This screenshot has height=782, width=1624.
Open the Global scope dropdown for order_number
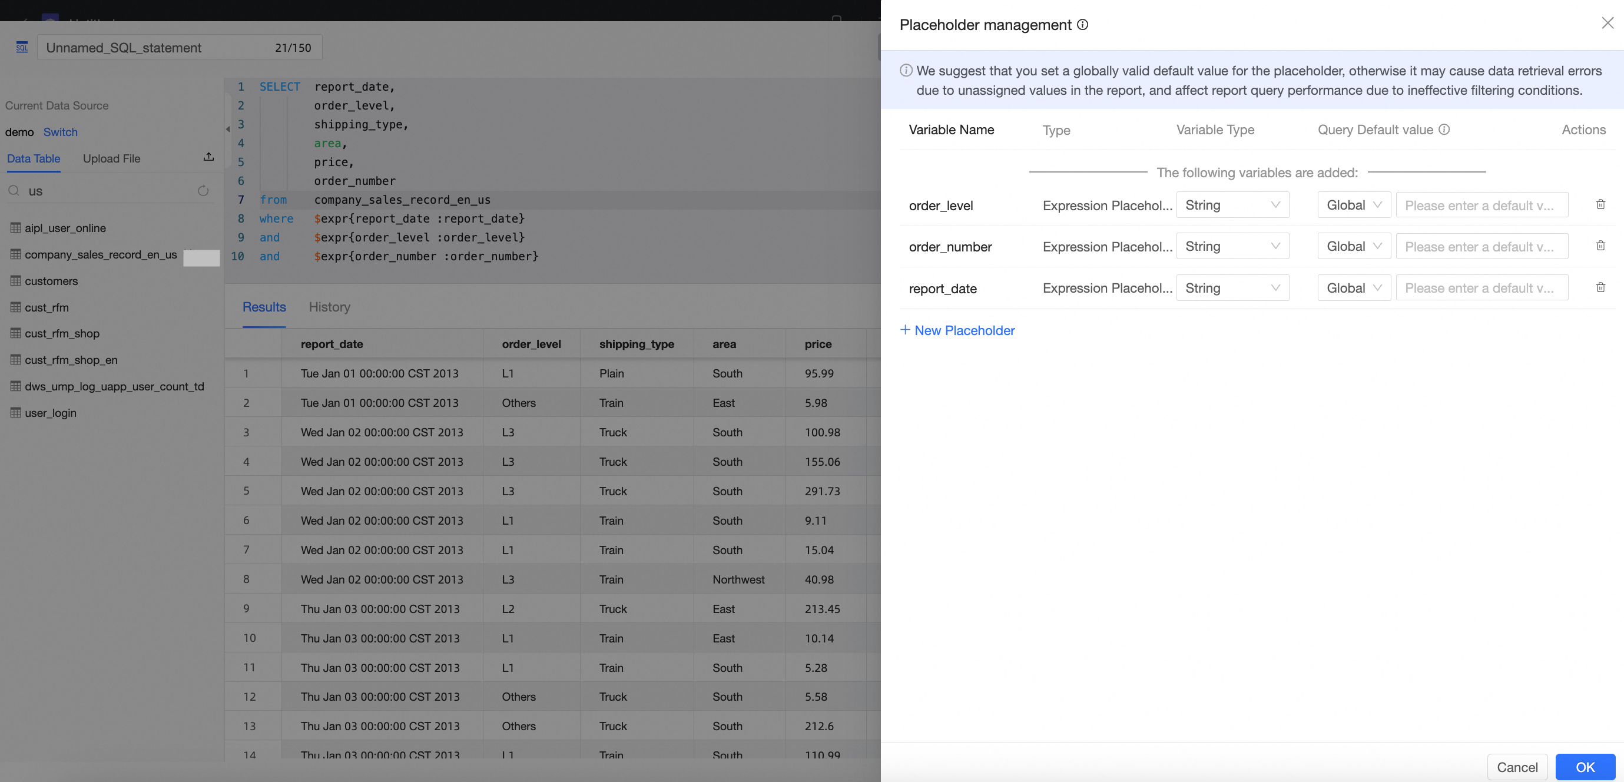pos(1354,246)
